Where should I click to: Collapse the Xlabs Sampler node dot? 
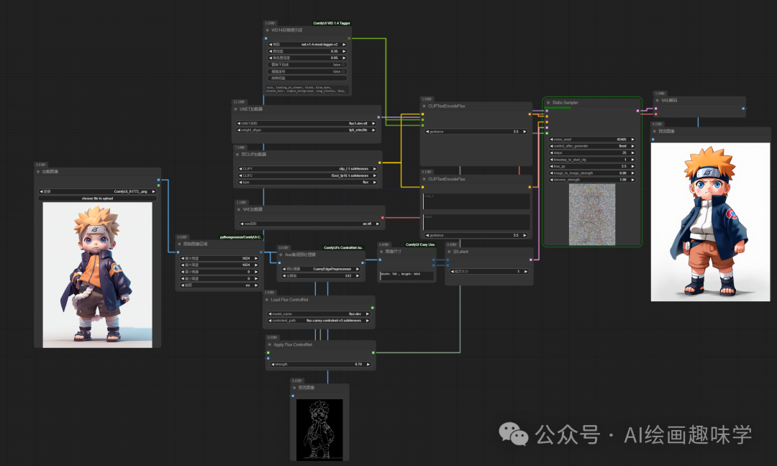pos(548,103)
